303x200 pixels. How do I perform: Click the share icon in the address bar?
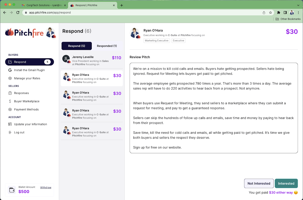coord(264,12)
